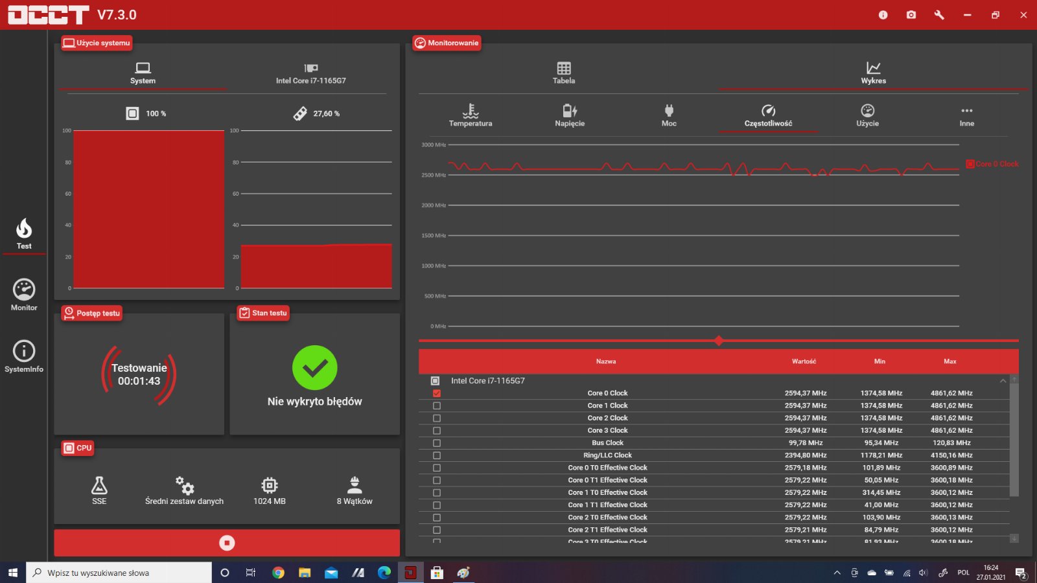This screenshot has width=1037, height=583.
Task: Check the Core 1 Clock checkbox
Action: [x=436, y=406]
